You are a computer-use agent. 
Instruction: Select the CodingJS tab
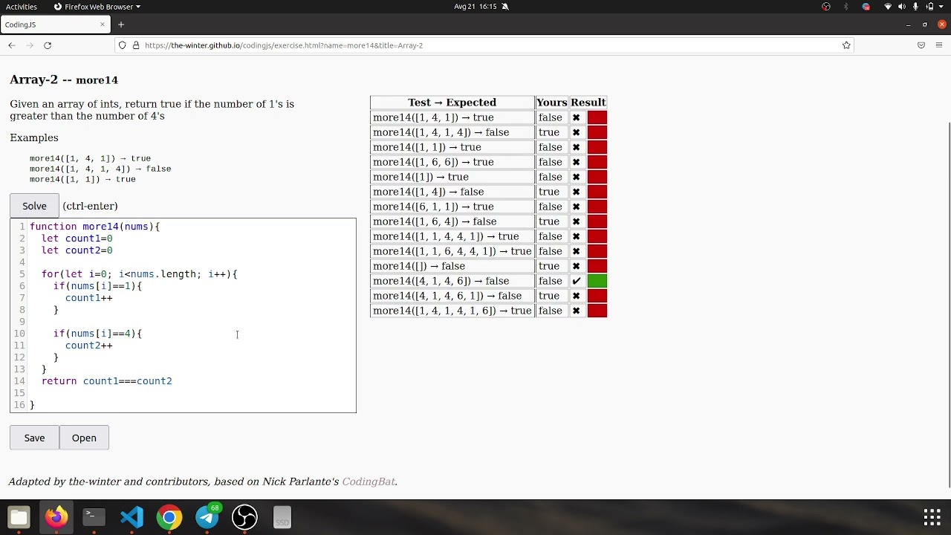pyautogui.click(x=56, y=25)
